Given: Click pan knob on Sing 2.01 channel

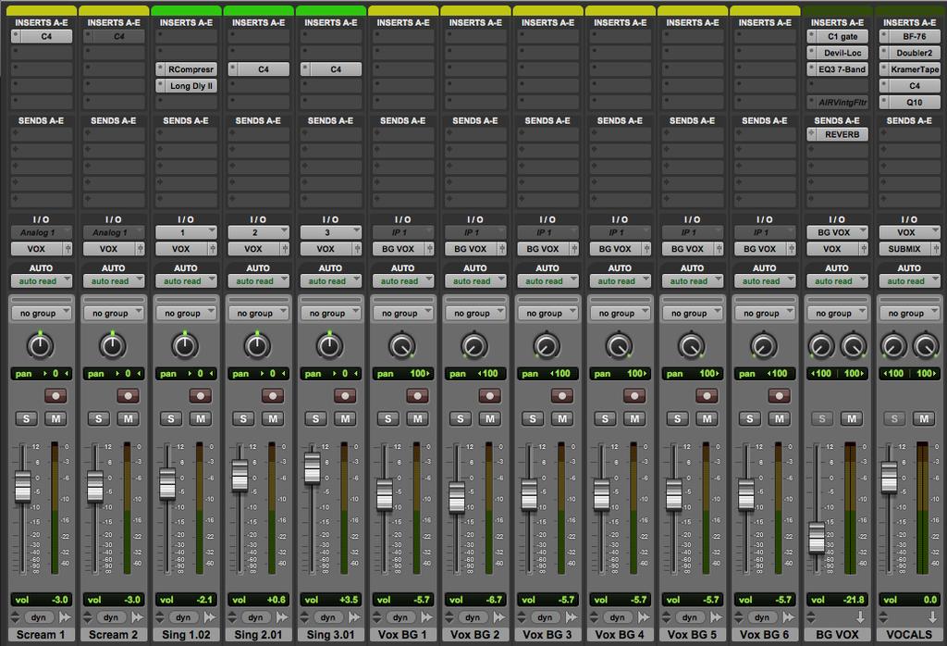Looking at the screenshot, I should (x=257, y=345).
